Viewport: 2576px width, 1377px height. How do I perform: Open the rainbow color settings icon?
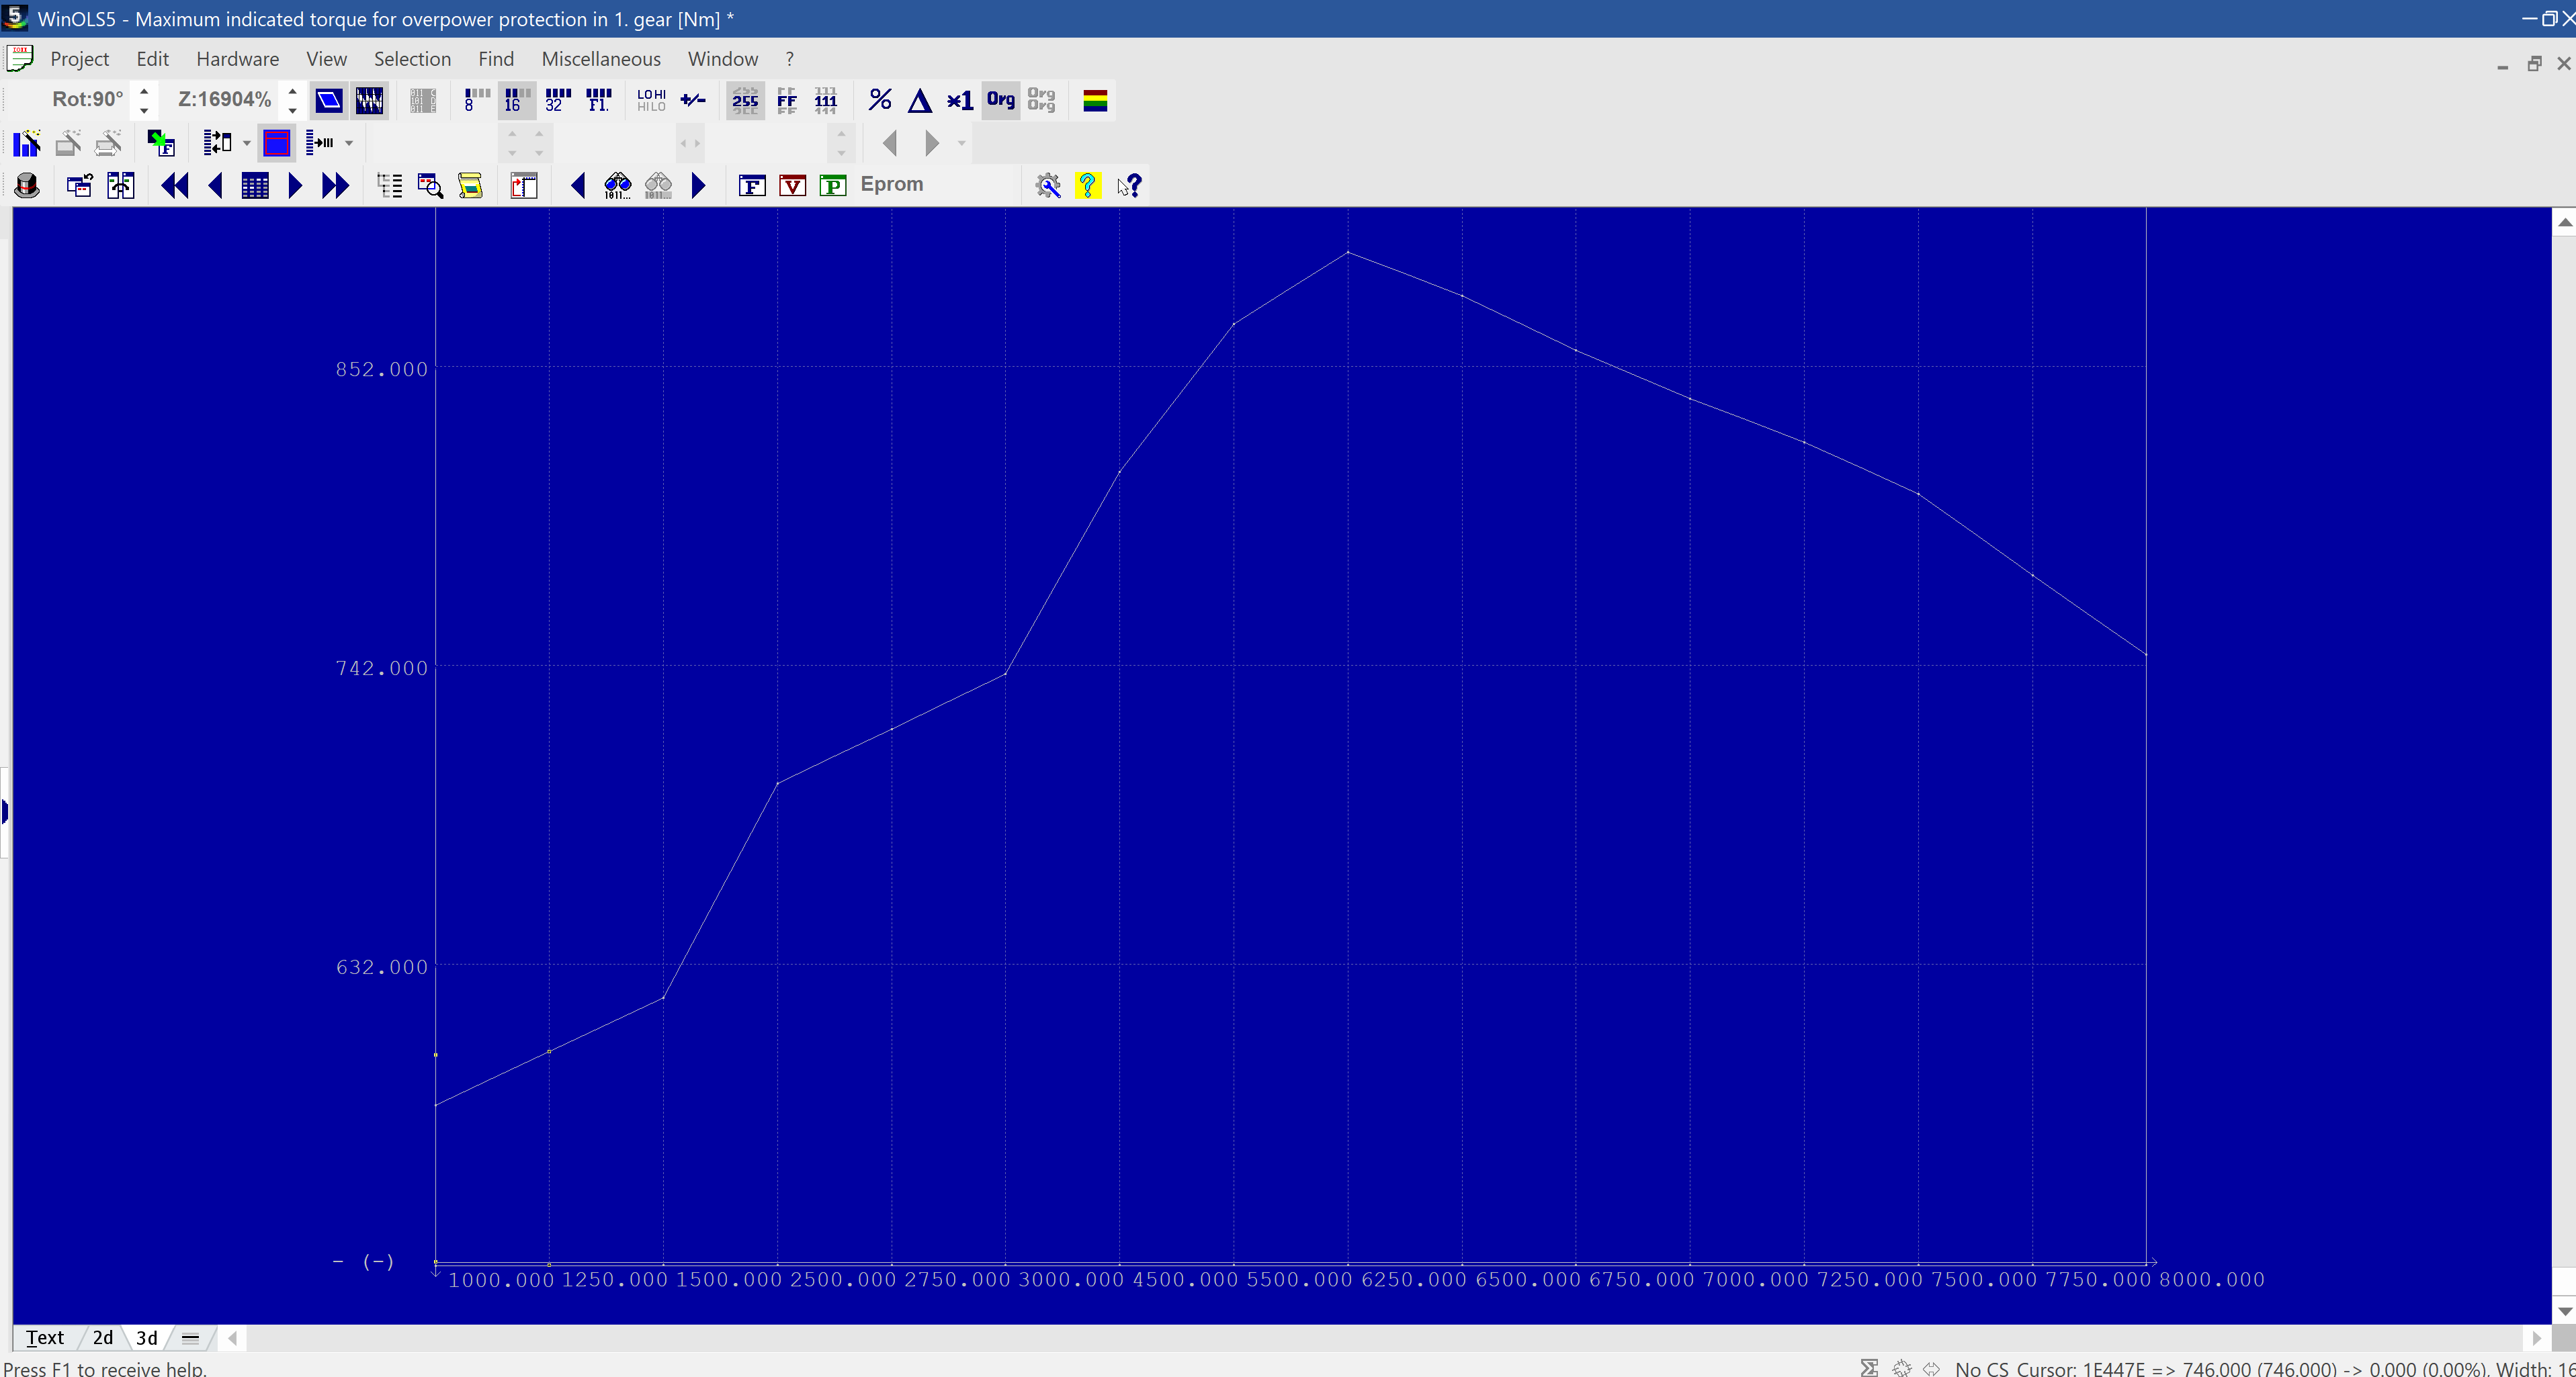click(x=1095, y=100)
